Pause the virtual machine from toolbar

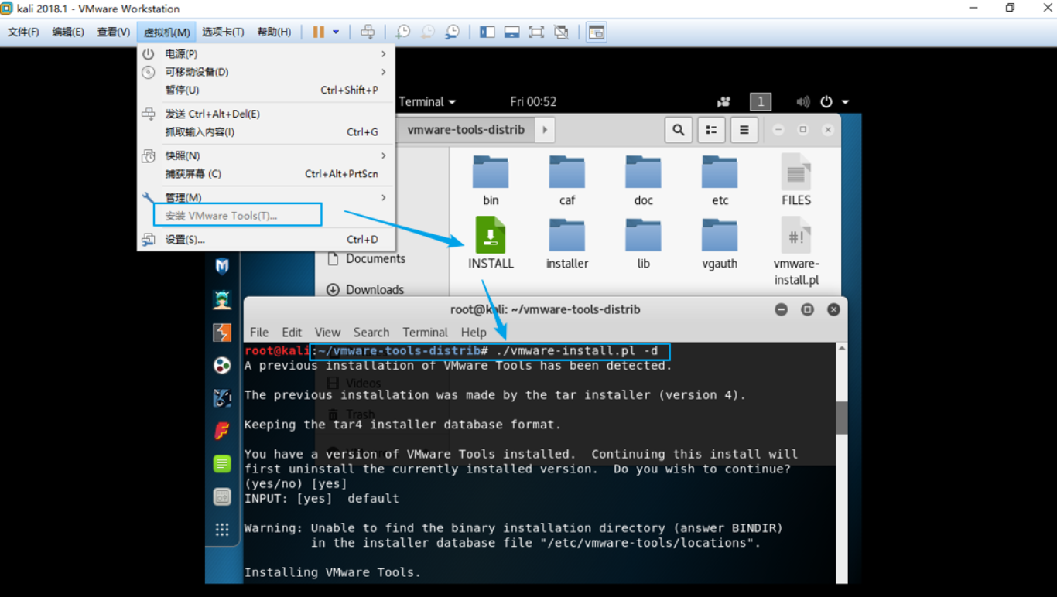[319, 32]
